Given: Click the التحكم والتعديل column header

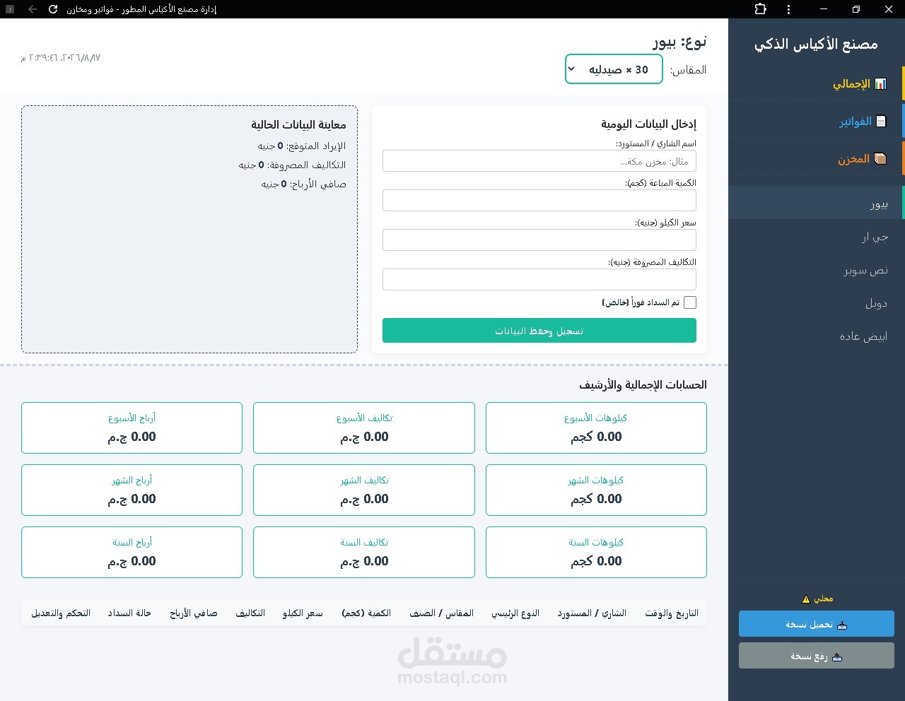Looking at the screenshot, I should pos(61,613).
